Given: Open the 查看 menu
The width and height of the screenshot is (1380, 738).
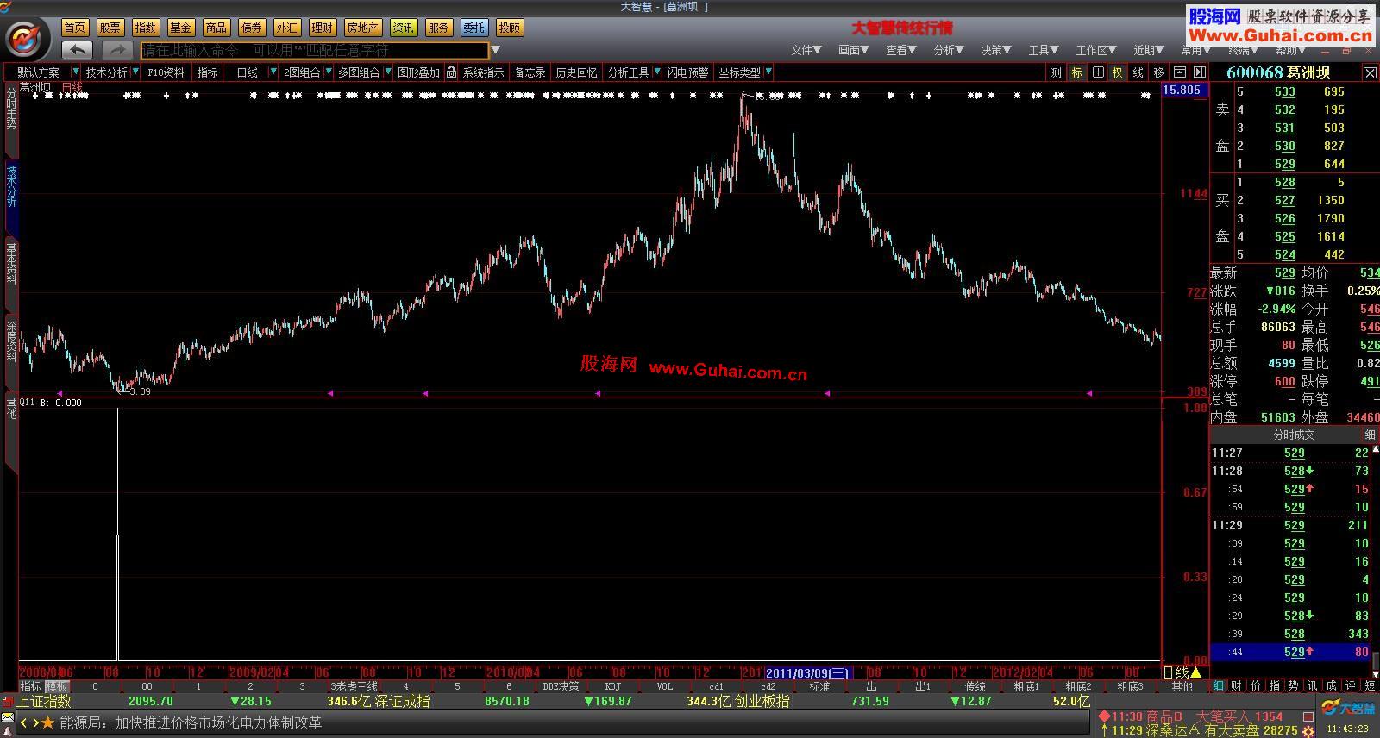Looking at the screenshot, I should pyautogui.click(x=901, y=50).
